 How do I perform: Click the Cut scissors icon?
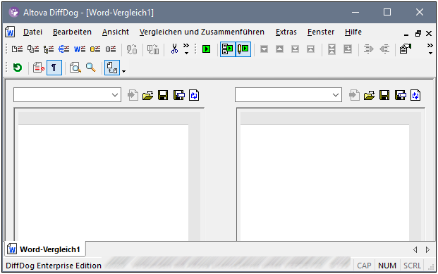click(x=174, y=49)
